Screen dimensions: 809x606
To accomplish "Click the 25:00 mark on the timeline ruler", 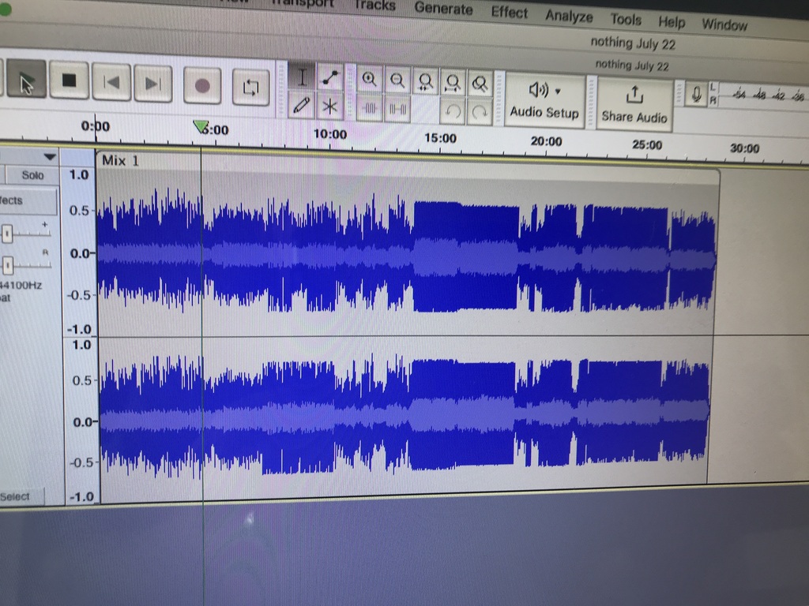I will tap(647, 145).
